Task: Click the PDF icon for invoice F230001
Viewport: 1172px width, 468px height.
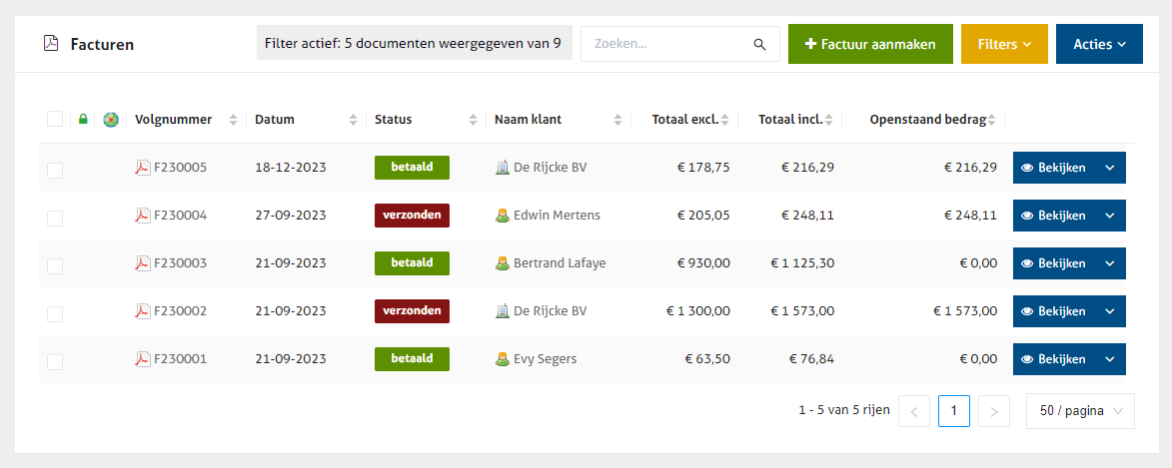Action: [142, 359]
